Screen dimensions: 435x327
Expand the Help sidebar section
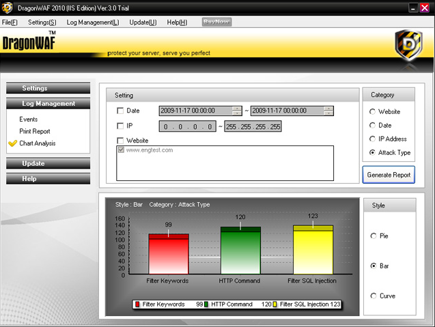pos(48,179)
